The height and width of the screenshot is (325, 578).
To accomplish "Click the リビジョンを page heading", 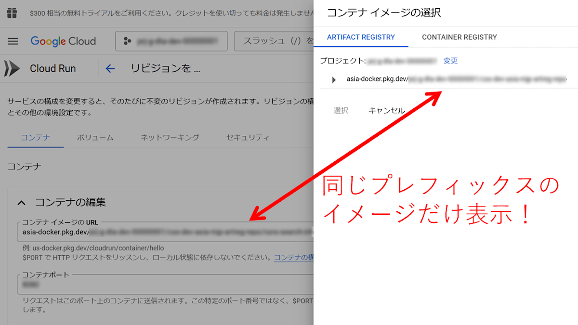I will click(165, 69).
